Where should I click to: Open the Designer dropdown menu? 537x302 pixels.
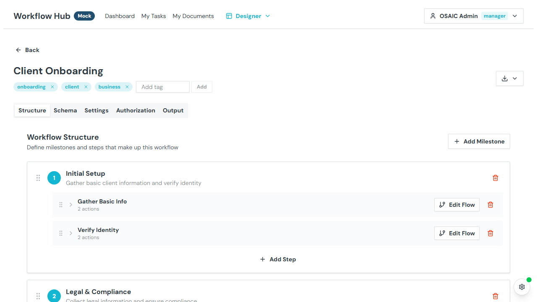[x=248, y=16]
